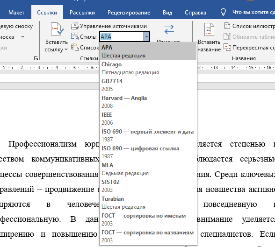Switch to the Вид tab

pos(167,13)
